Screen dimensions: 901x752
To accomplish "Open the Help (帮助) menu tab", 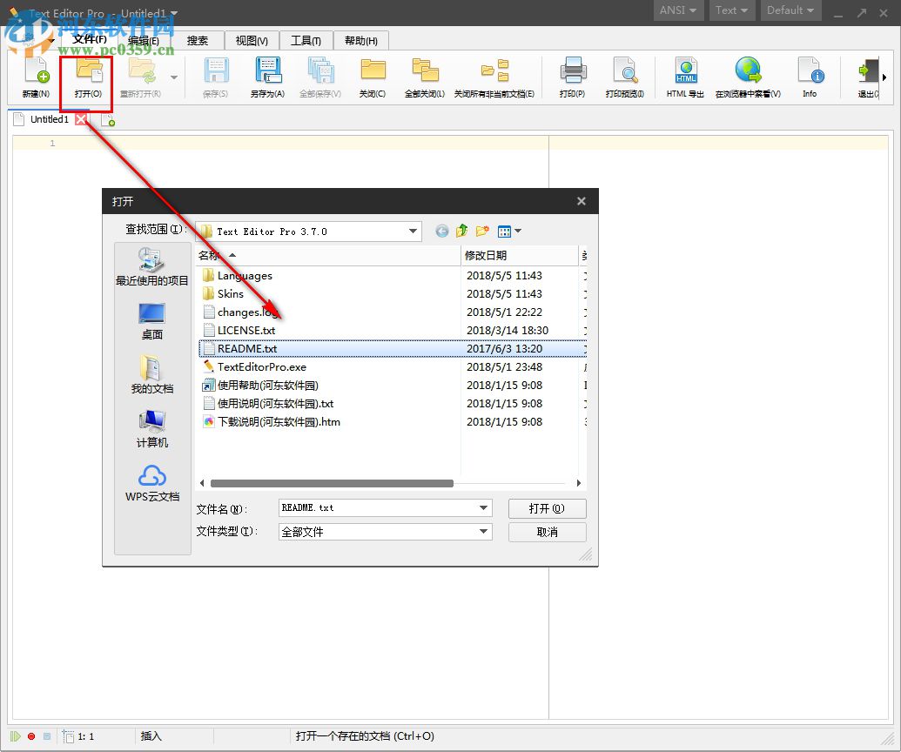I will [361, 41].
